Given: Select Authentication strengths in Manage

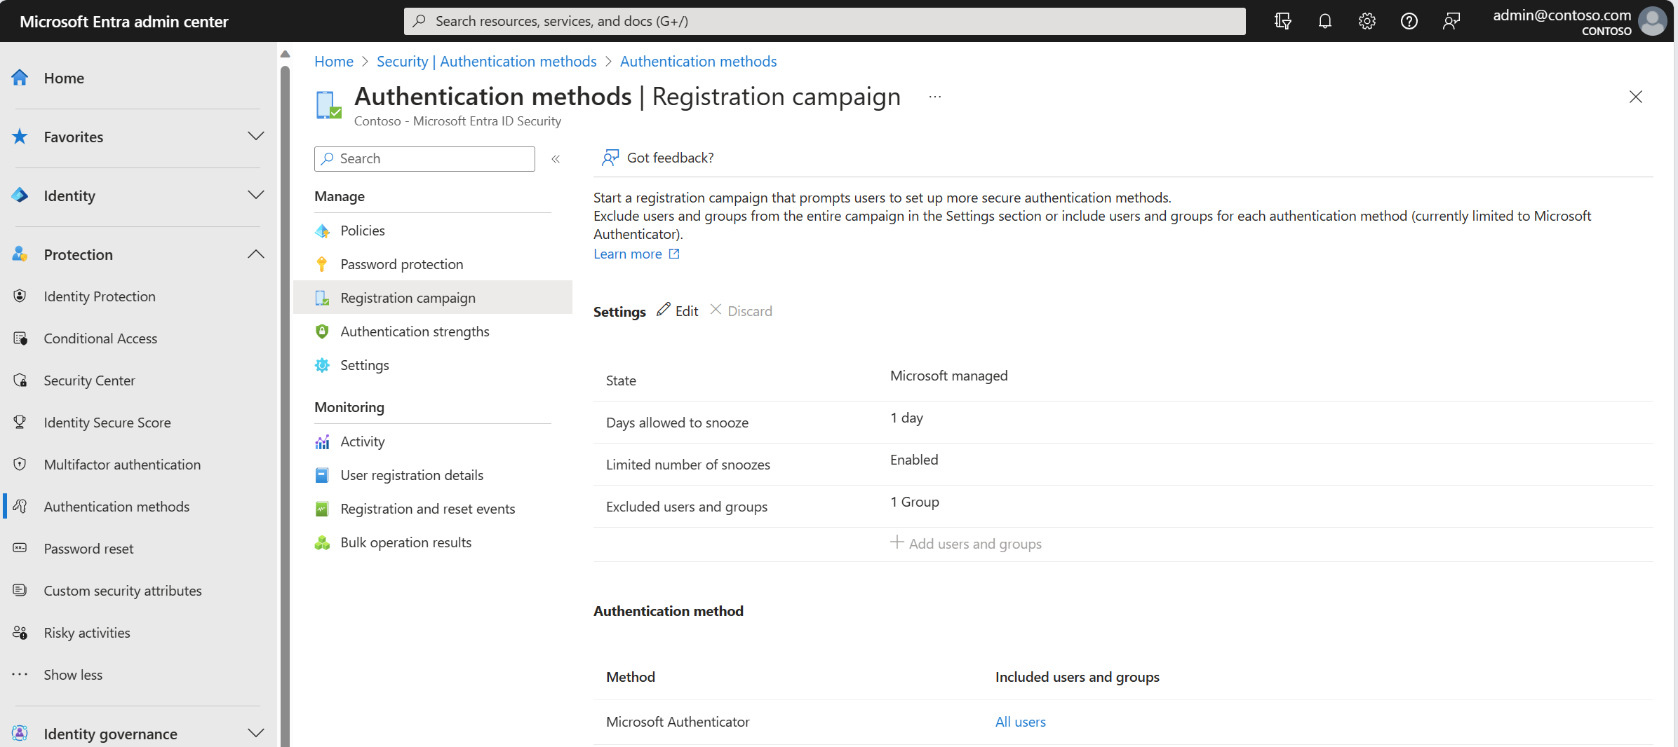Looking at the screenshot, I should point(415,331).
